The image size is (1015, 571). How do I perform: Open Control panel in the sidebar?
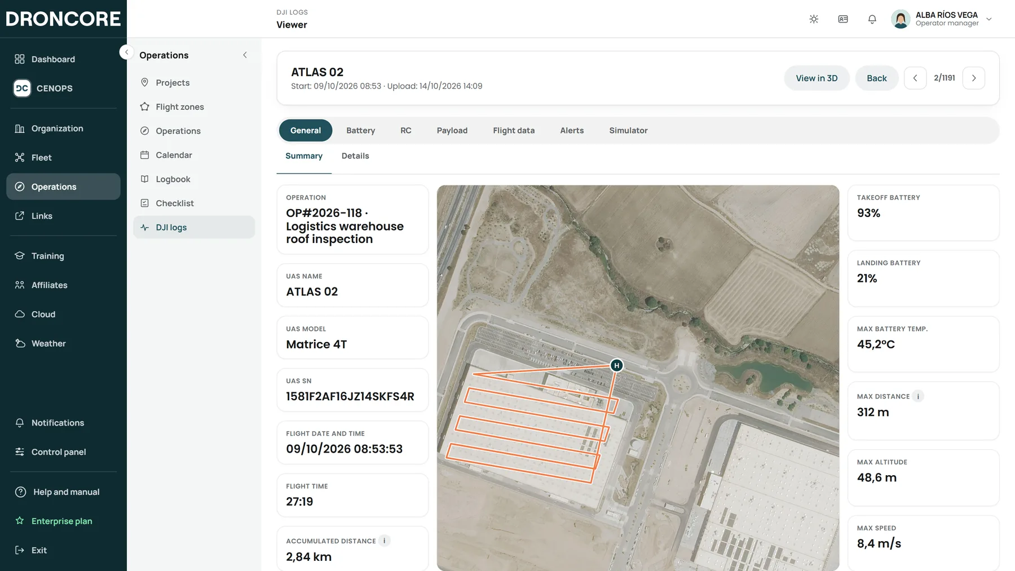point(63,452)
